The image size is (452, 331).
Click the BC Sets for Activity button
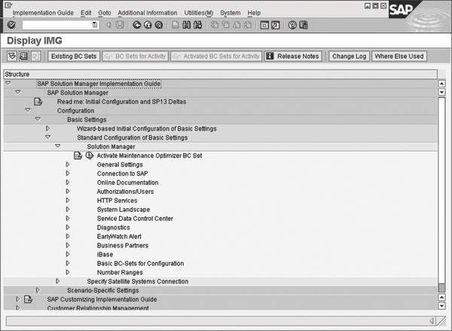pyautogui.click(x=135, y=57)
